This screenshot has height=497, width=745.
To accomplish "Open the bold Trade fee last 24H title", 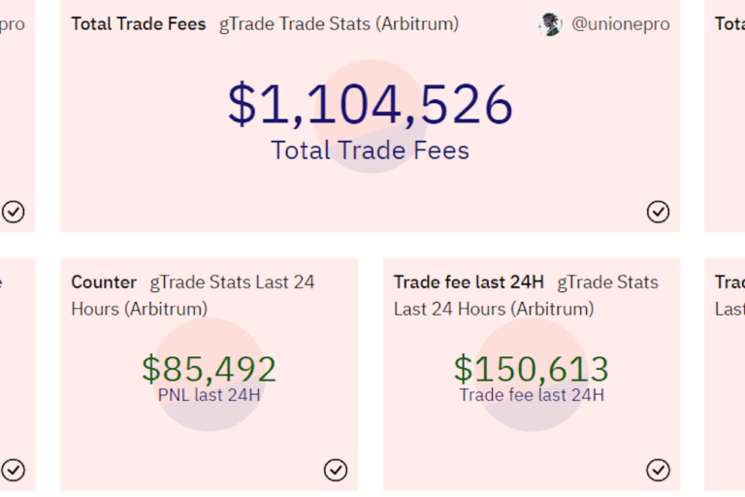I will coord(469,282).
